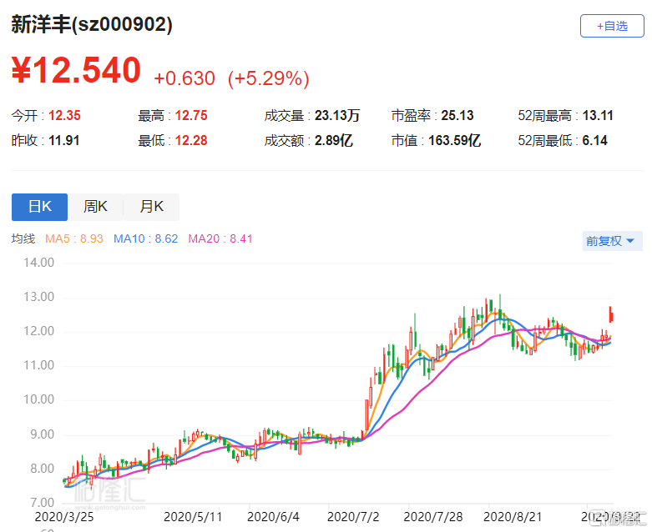Click the 14.00 price axis label
The image size is (652, 532).
tap(38, 263)
